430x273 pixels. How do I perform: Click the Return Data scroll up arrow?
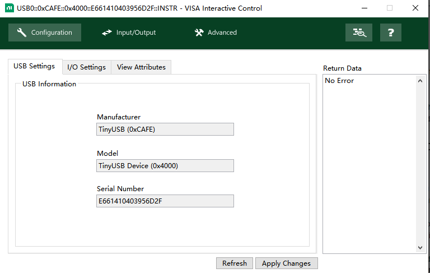(420, 81)
